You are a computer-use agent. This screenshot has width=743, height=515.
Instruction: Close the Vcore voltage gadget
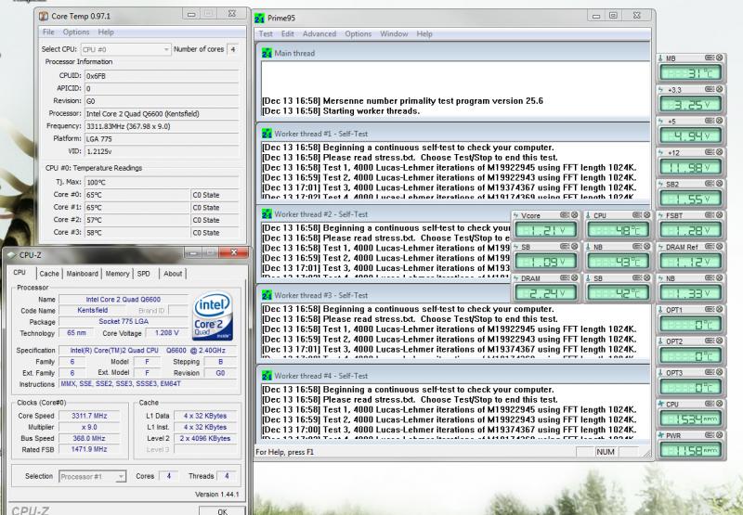pyautogui.click(x=575, y=215)
